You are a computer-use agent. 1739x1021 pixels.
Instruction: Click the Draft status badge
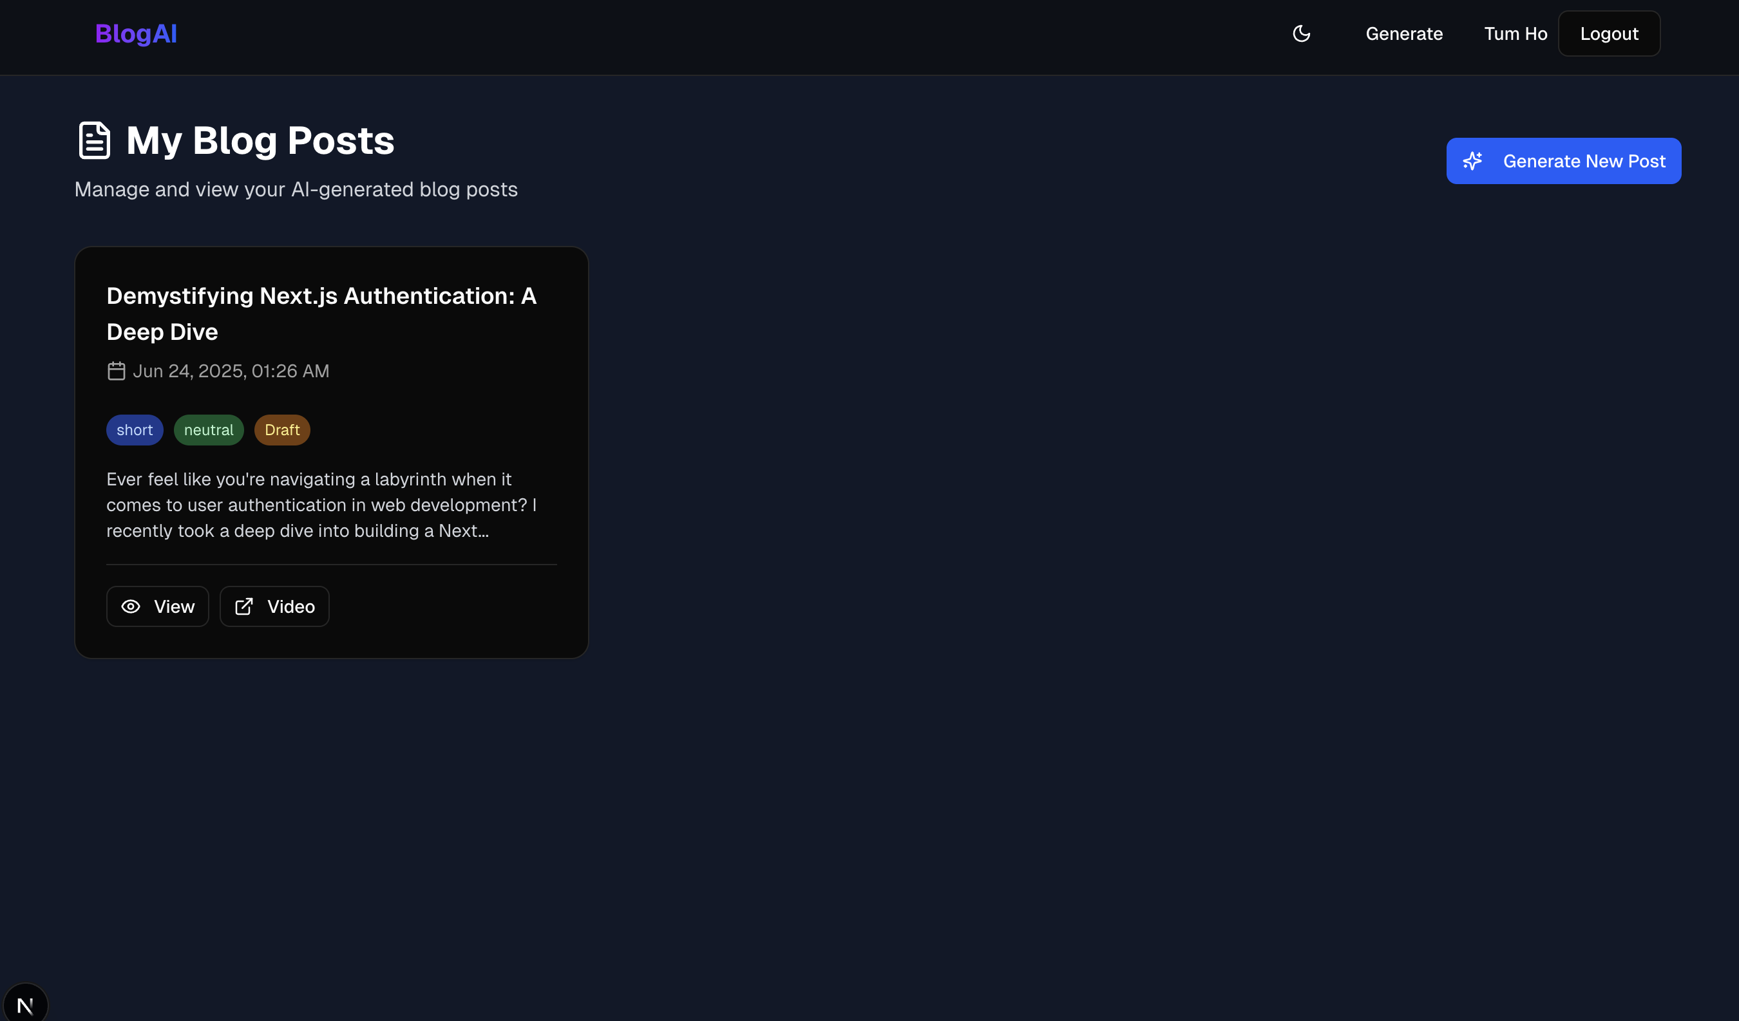(x=281, y=430)
